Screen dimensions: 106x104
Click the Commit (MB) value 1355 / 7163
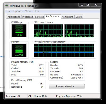[x=77, y=78]
